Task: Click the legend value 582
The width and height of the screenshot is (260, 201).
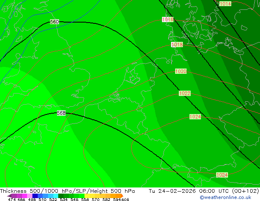Action: 106,199
